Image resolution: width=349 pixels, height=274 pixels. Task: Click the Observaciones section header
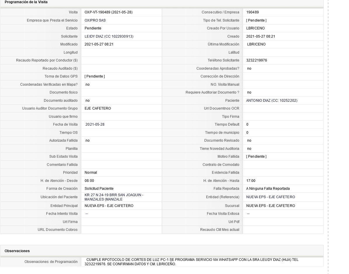coord(17,251)
